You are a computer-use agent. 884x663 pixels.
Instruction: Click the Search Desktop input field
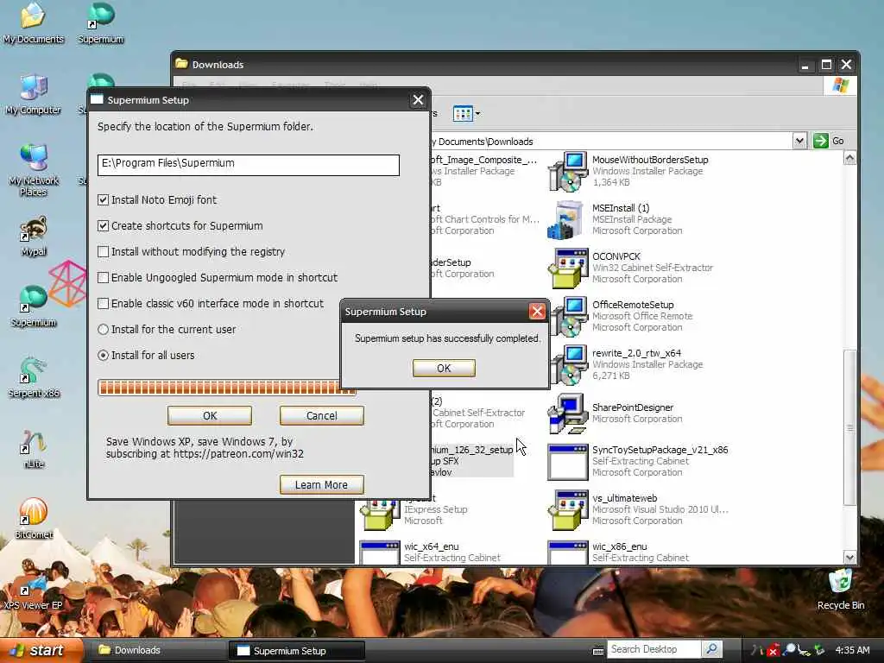(x=654, y=649)
